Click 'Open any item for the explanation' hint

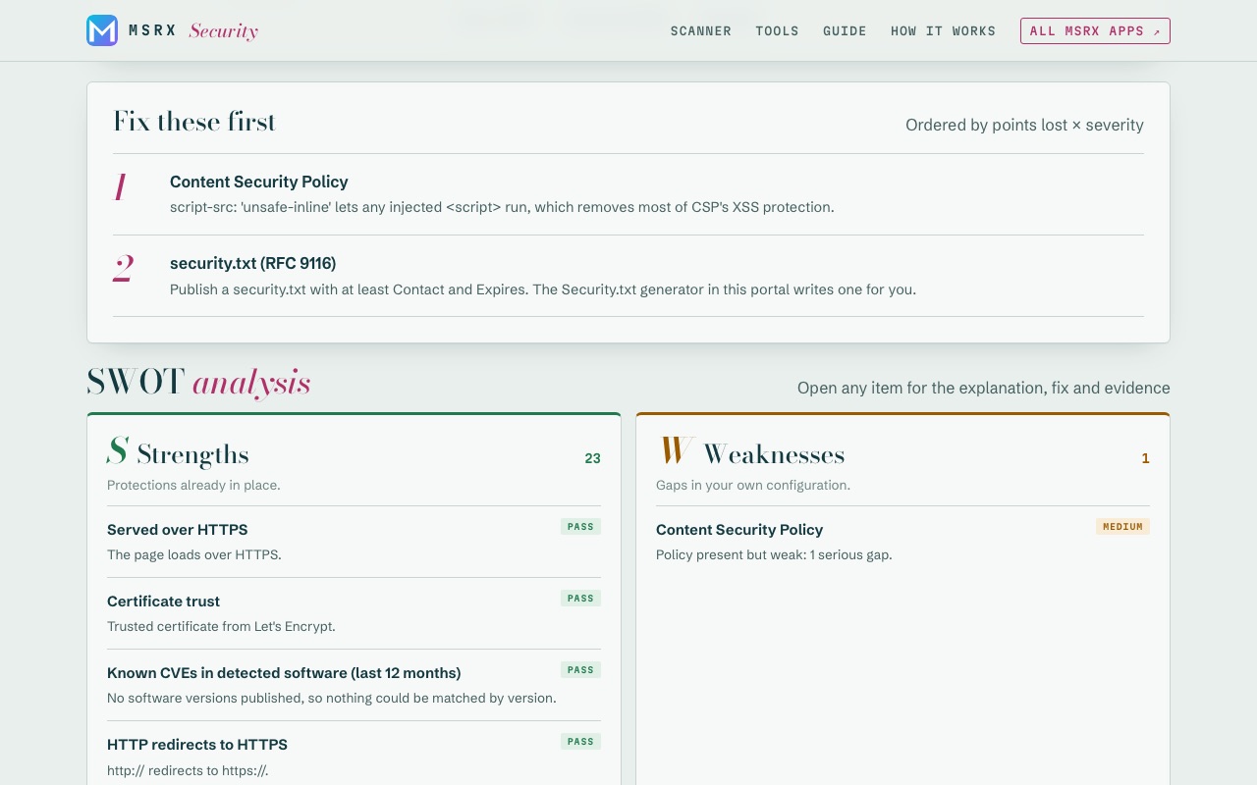point(984,388)
